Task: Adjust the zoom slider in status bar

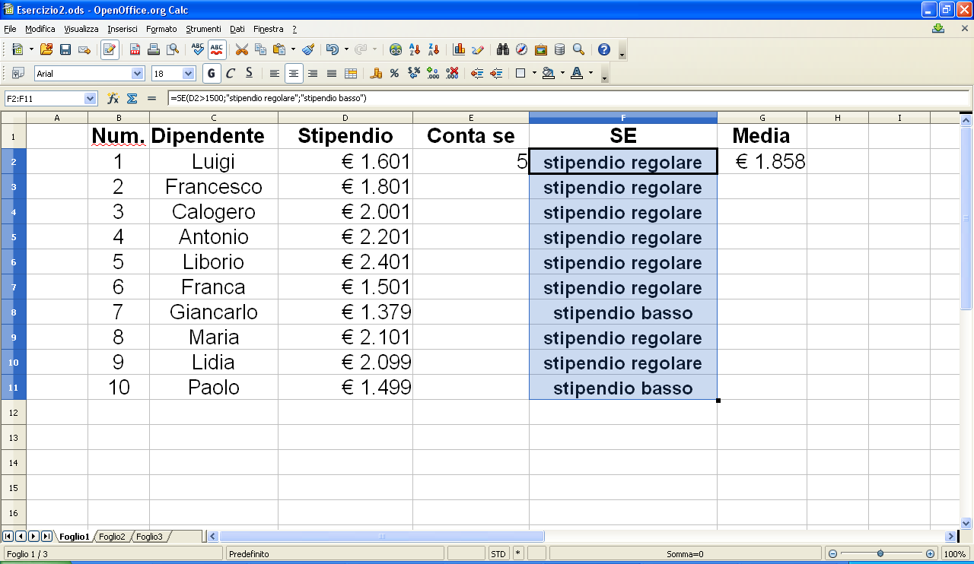Action: 880,554
